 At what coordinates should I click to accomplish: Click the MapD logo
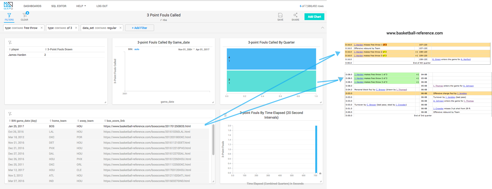point(8,6)
